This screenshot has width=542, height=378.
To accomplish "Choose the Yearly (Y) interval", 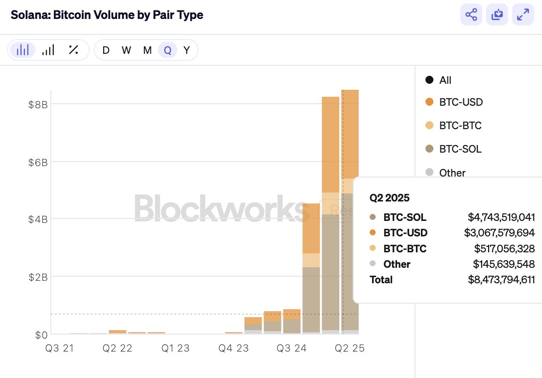I will click(187, 50).
